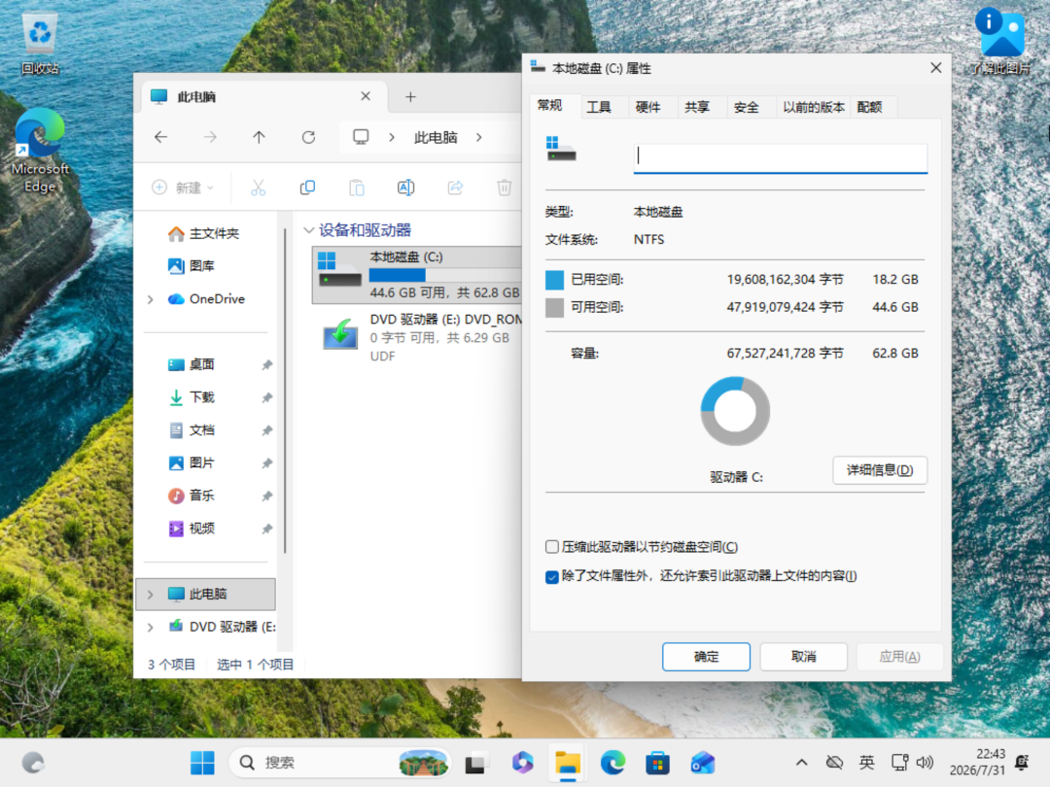This screenshot has height=787, width=1050.
Task: Click chevron before 此电脑 in address bar
Action: click(392, 137)
